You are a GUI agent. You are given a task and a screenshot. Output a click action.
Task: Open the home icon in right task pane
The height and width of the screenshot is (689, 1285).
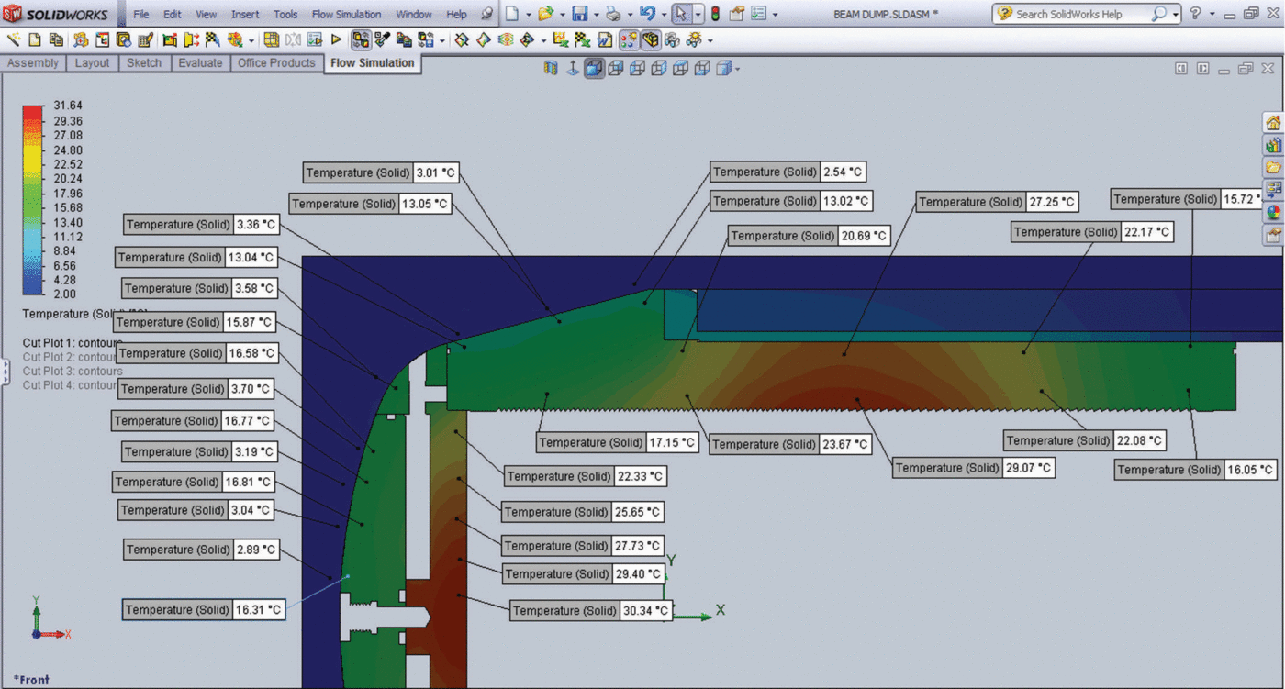tap(1273, 123)
